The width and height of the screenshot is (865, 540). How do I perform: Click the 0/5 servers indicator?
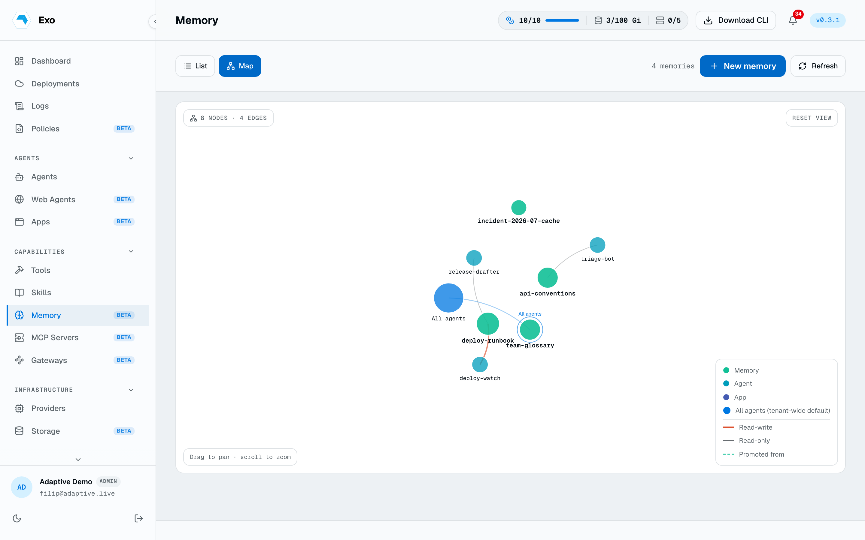click(x=668, y=20)
